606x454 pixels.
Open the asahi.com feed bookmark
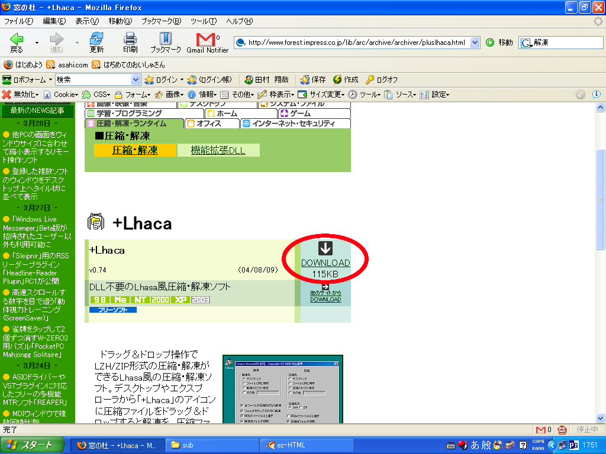(x=67, y=64)
